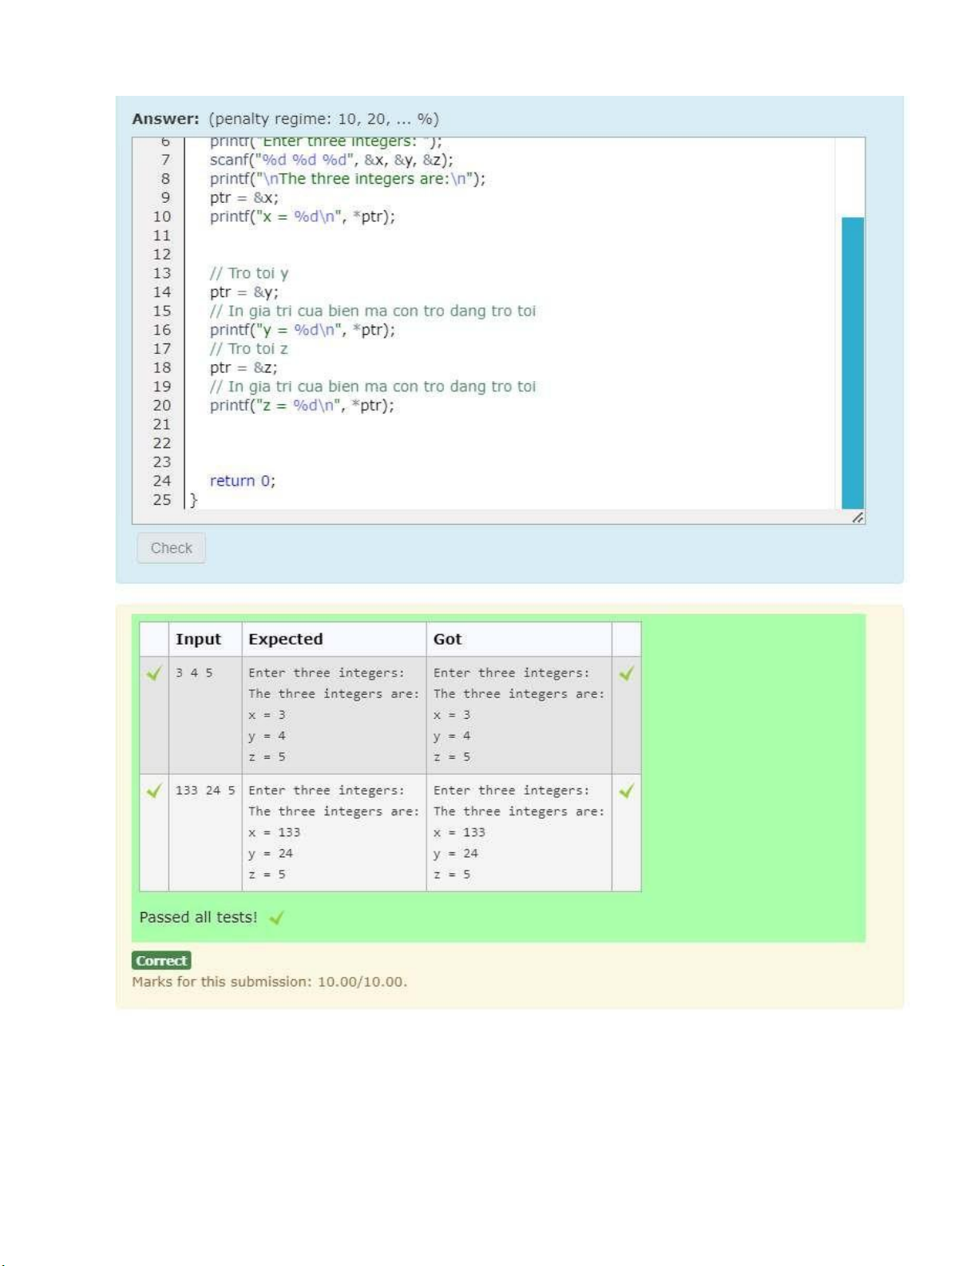The image size is (978, 1266).
Task: Click the Expected column header
Action: click(x=286, y=639)
